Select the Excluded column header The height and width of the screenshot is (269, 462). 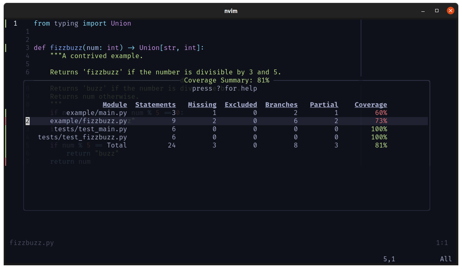coord(241,104)
